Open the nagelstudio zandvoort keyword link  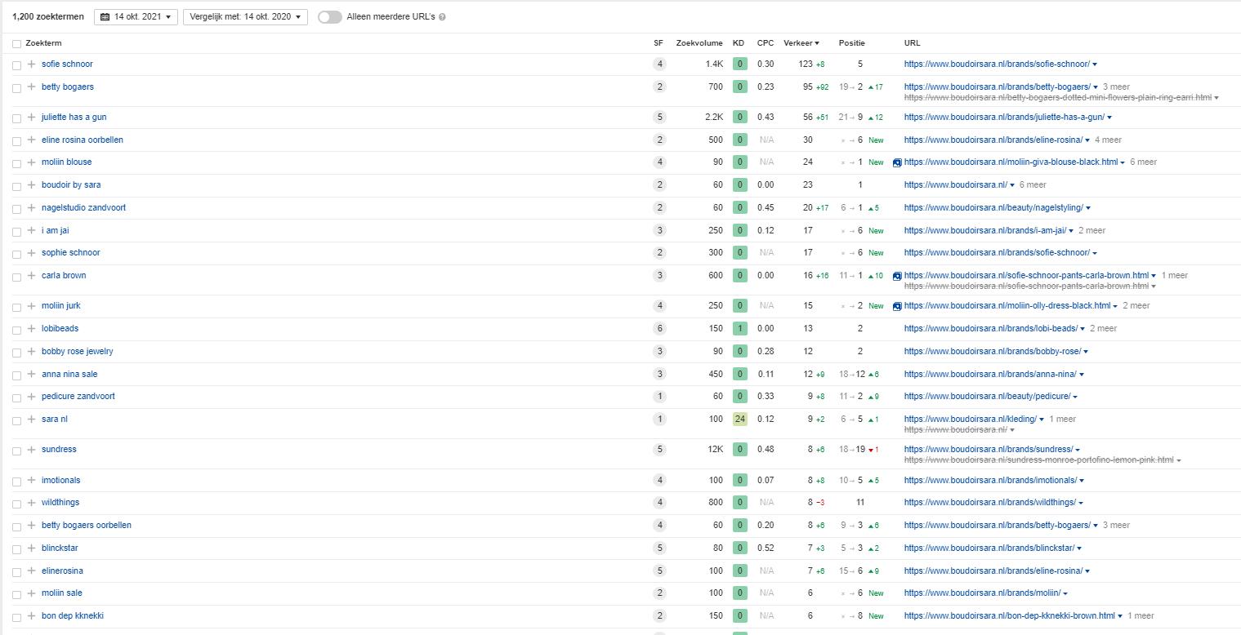point(83,207)
